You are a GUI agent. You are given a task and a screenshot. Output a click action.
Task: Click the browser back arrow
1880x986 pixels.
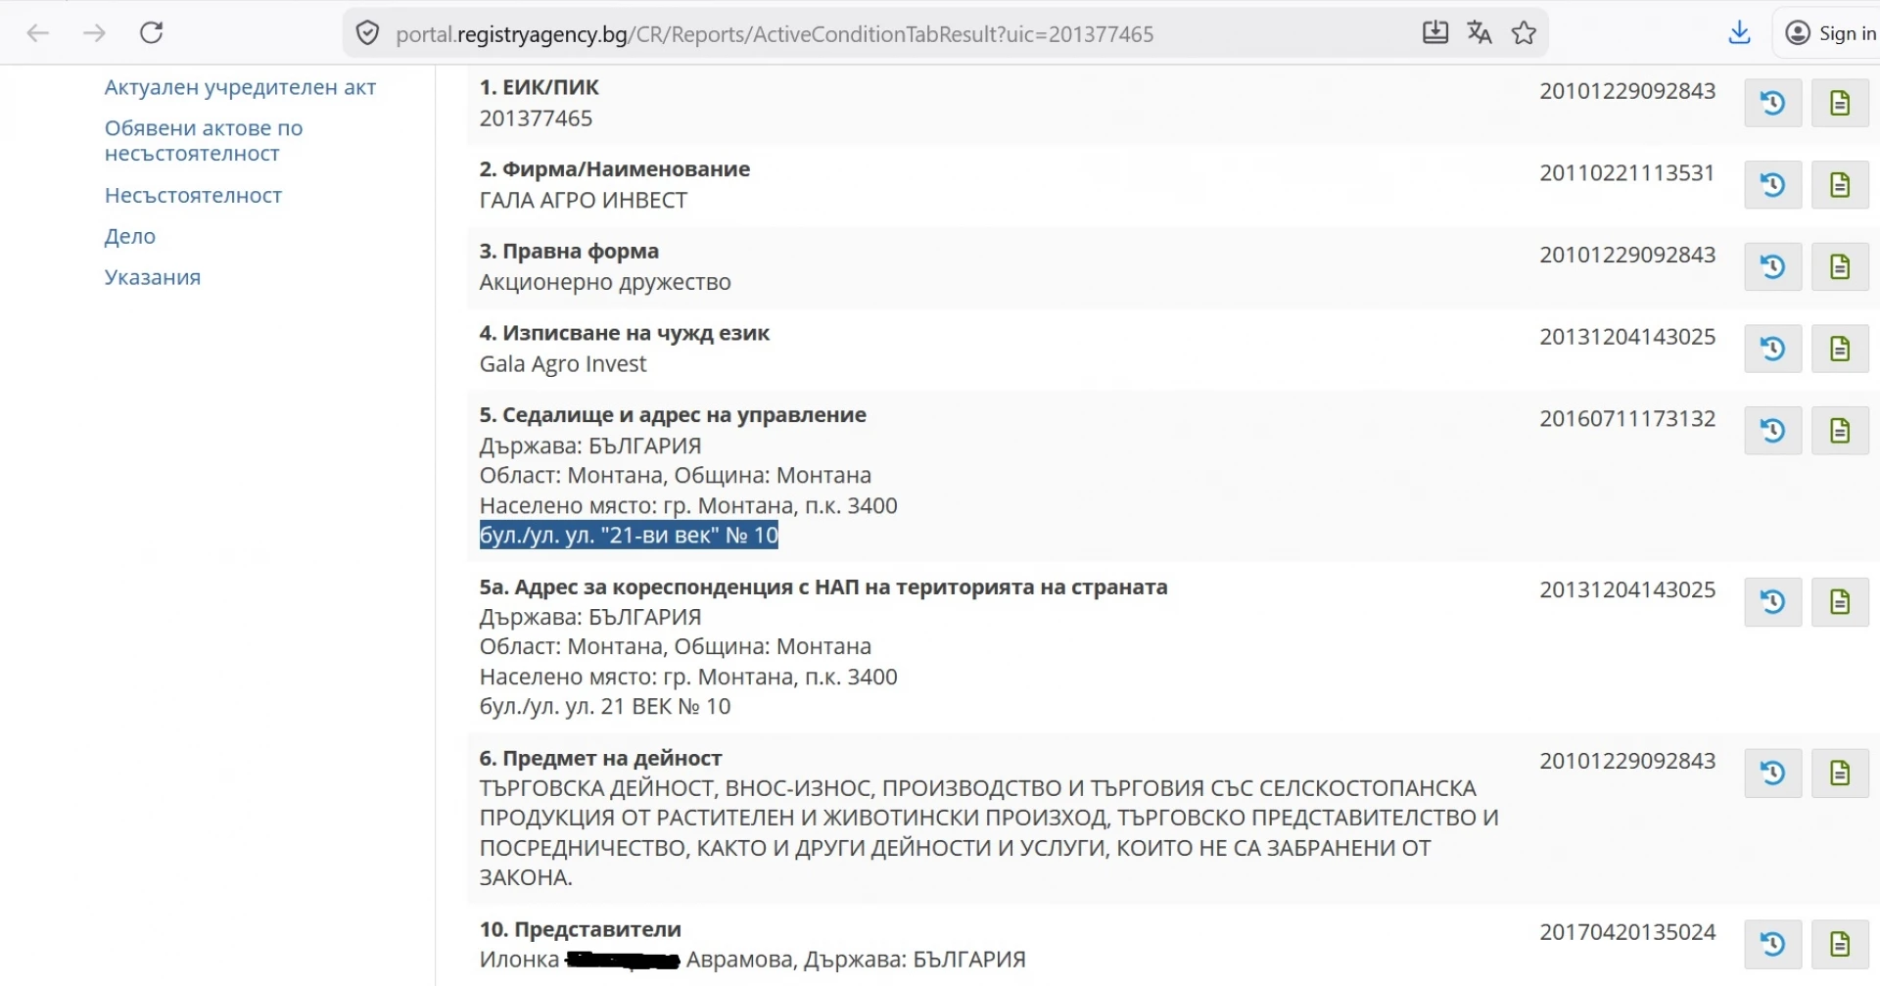(x=38, y=33)
